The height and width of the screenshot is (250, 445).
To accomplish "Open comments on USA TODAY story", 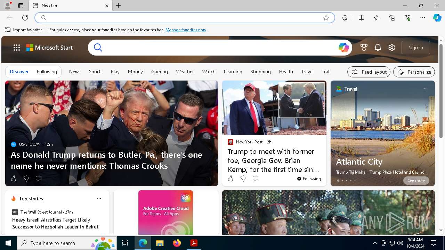I will tap(39, 178).
